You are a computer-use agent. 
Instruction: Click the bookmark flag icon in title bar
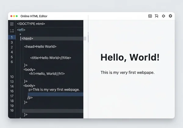click(156, 16)
